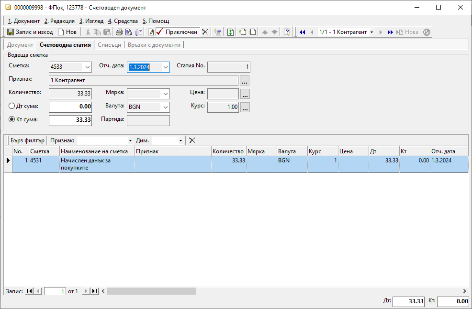
Task: Click the print icon in toolbar
Action: click(119, 32)
